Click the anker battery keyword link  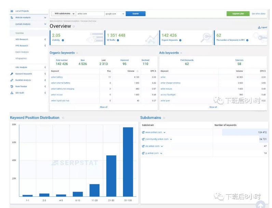(57, 77)
